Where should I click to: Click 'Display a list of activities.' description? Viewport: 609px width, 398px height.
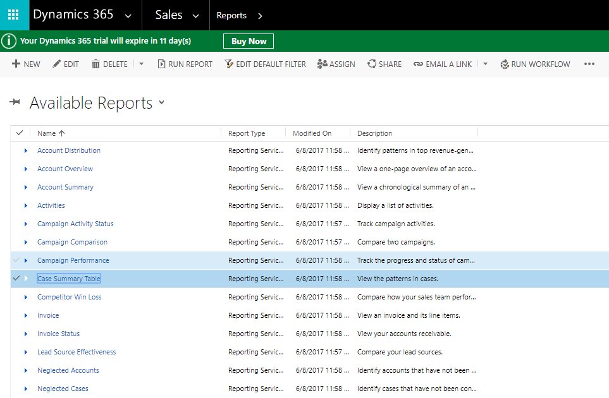point(395,205)
